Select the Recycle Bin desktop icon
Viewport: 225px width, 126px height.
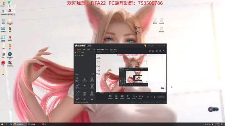[3, 21]
